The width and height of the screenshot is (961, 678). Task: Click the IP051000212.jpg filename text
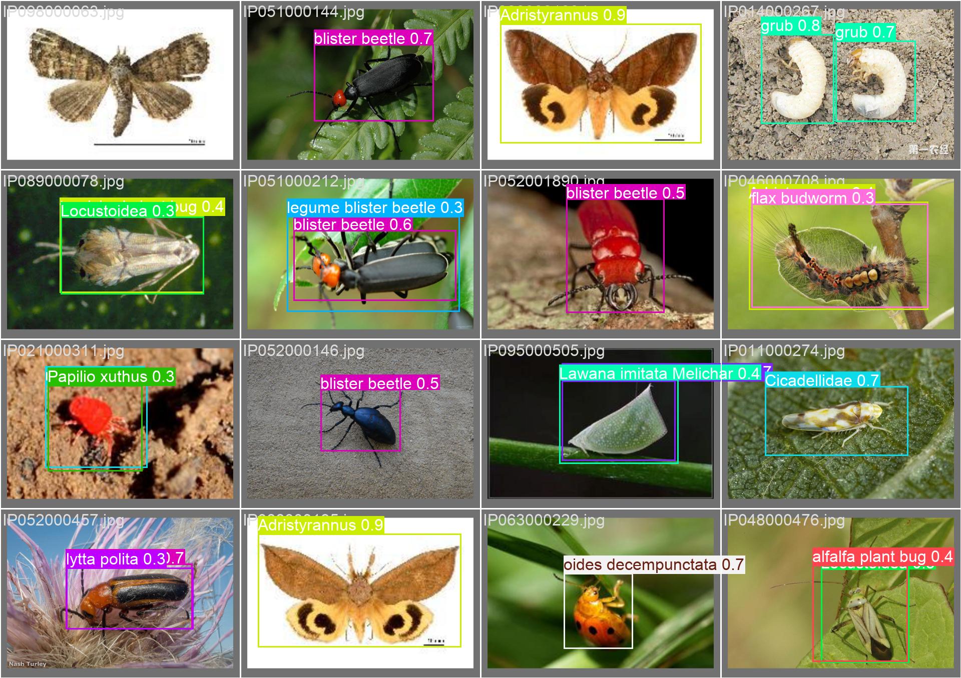pyautogui.click(x=304, y=181)
